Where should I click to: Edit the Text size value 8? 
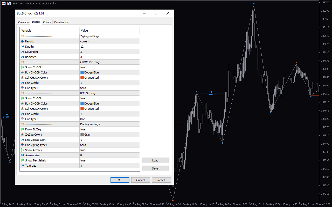pyautogui.click(x=109, y=166)
